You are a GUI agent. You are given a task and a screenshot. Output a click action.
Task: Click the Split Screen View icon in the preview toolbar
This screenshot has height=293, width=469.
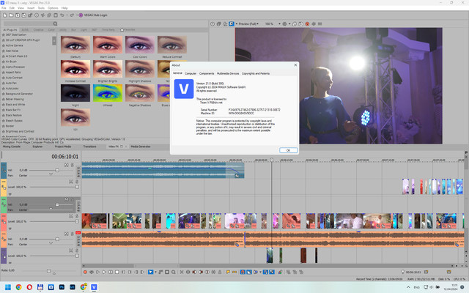(232, 23)
